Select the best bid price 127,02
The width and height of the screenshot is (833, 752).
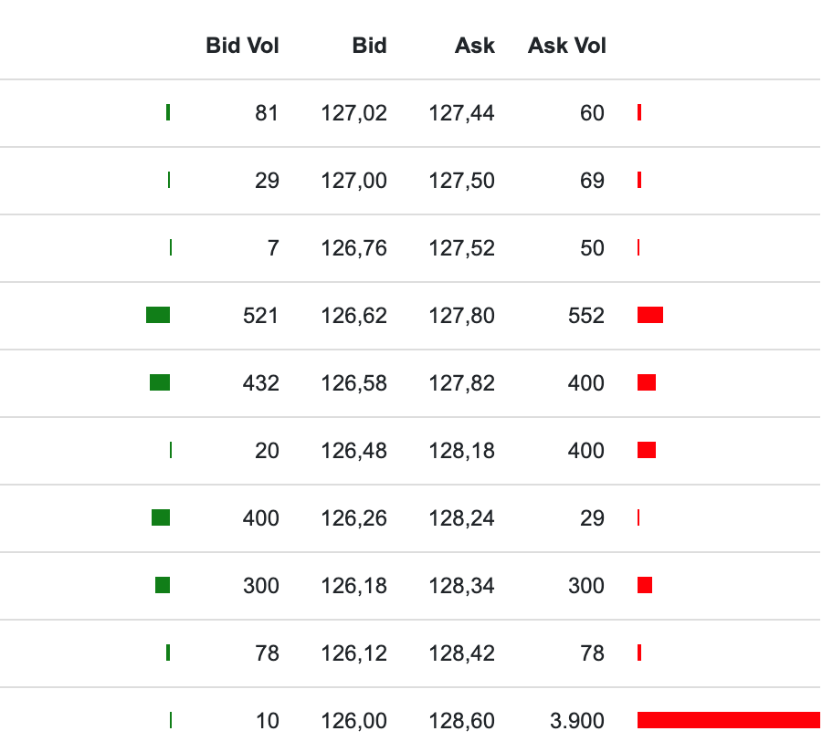[353, 113]
